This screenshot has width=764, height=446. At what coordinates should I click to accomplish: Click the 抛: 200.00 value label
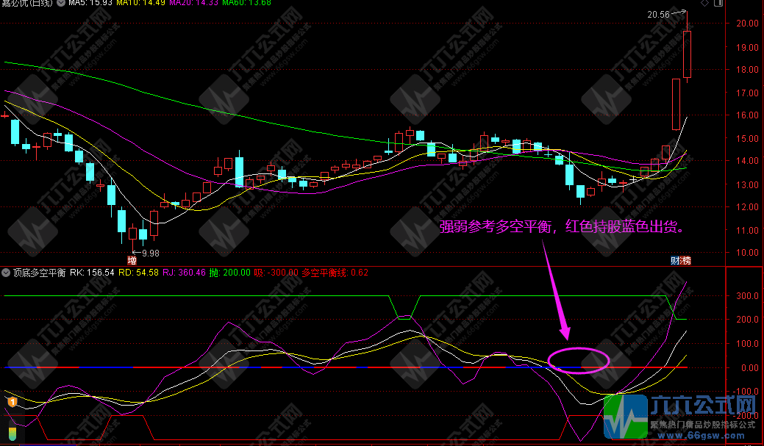230,273
